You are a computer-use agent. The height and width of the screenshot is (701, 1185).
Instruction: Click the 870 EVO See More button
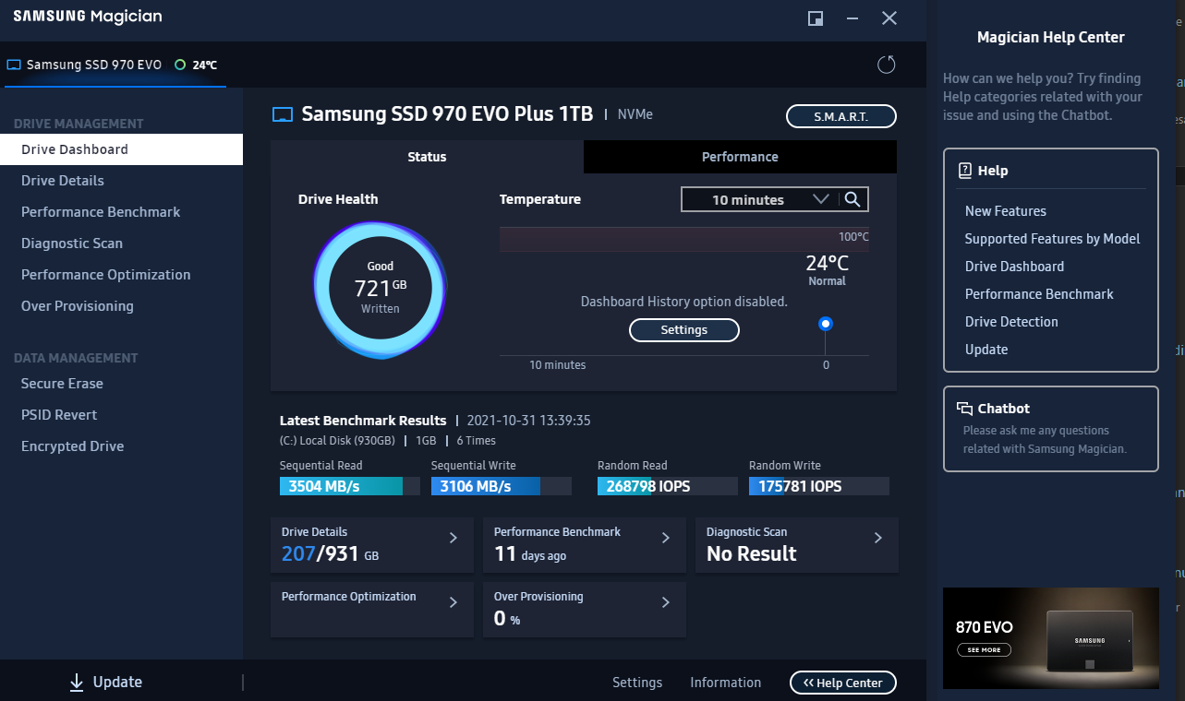(984, 649)
